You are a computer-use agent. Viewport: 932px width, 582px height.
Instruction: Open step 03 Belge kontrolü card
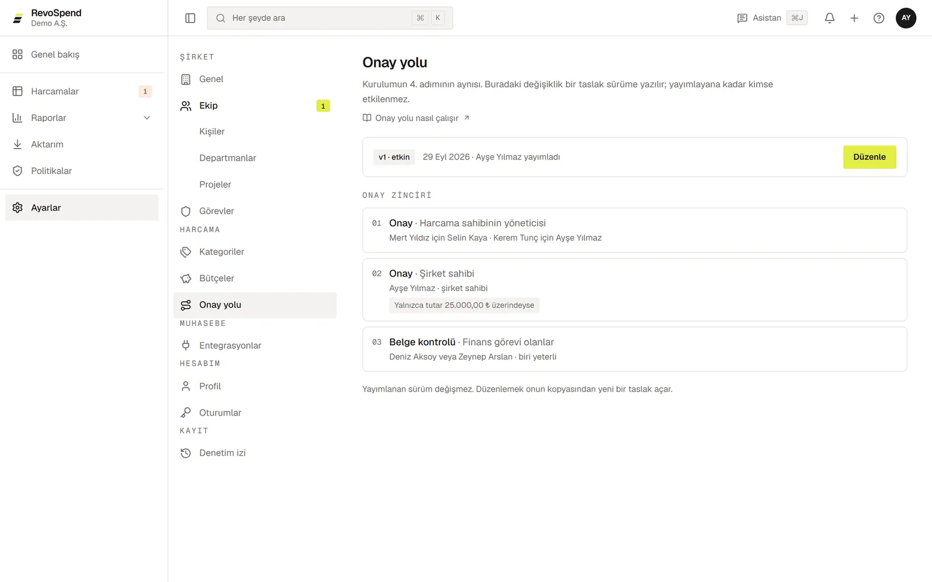[x=634, y=349]
